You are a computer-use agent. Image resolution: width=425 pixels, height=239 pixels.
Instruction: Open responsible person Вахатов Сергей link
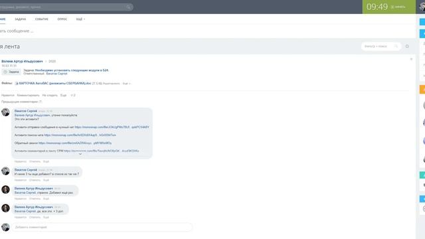click(x=56, y=74)
